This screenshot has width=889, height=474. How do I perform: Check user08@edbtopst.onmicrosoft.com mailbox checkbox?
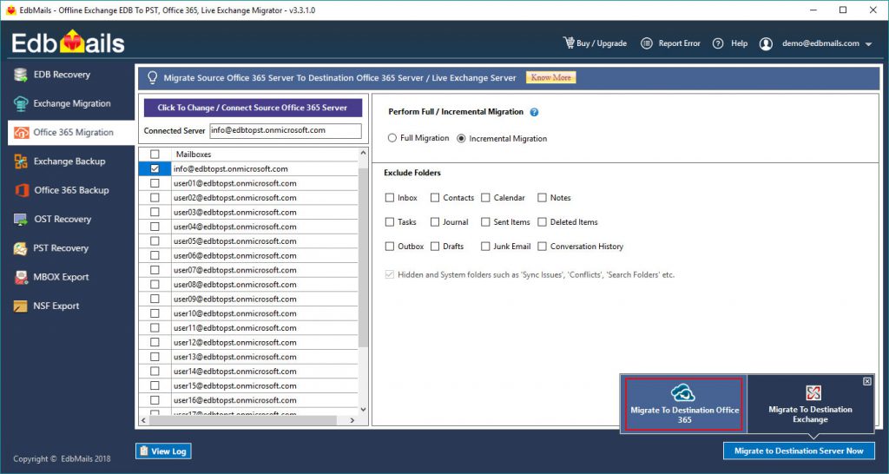155,285
